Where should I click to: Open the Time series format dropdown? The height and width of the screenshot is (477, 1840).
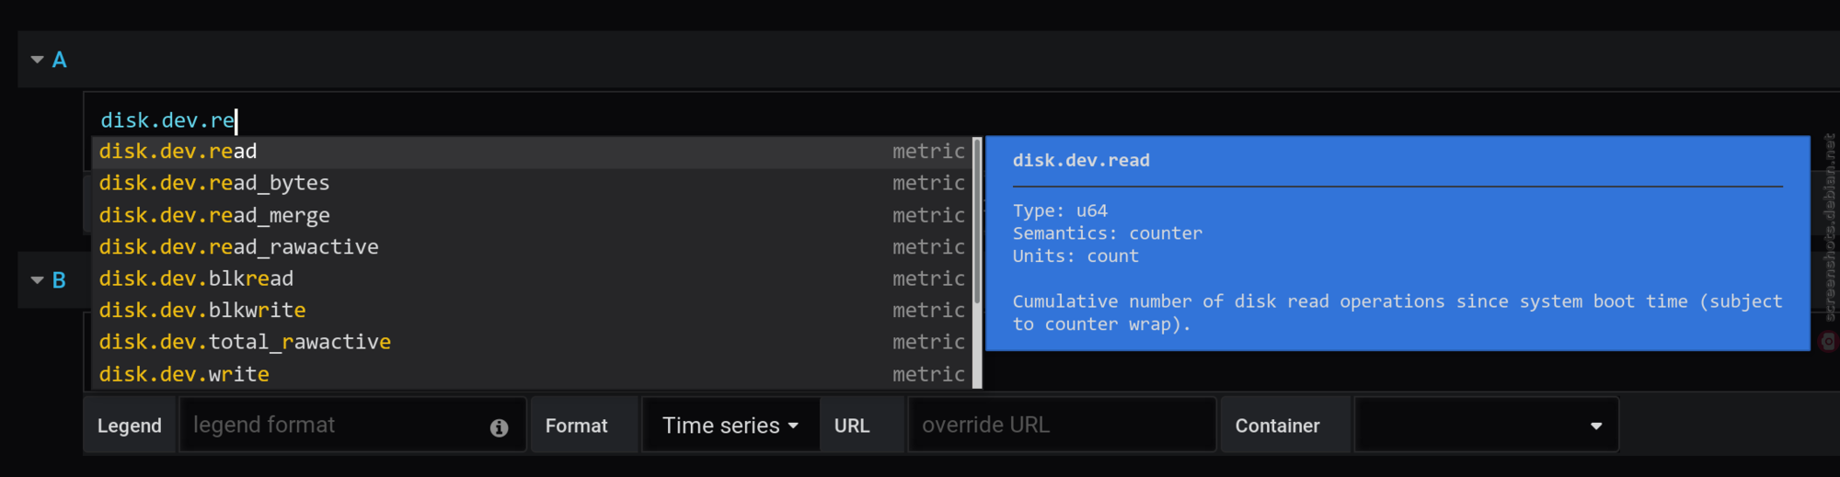pyautogui.click(x=730, y=426)
